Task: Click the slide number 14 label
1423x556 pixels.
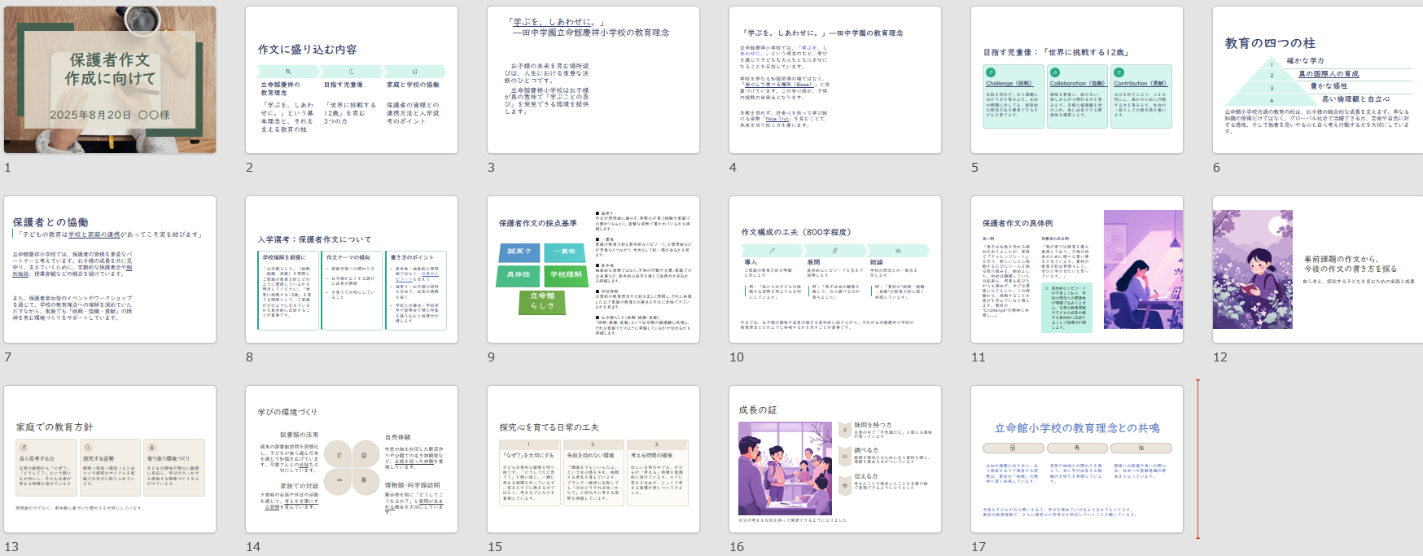Action: tap(253, 547)
